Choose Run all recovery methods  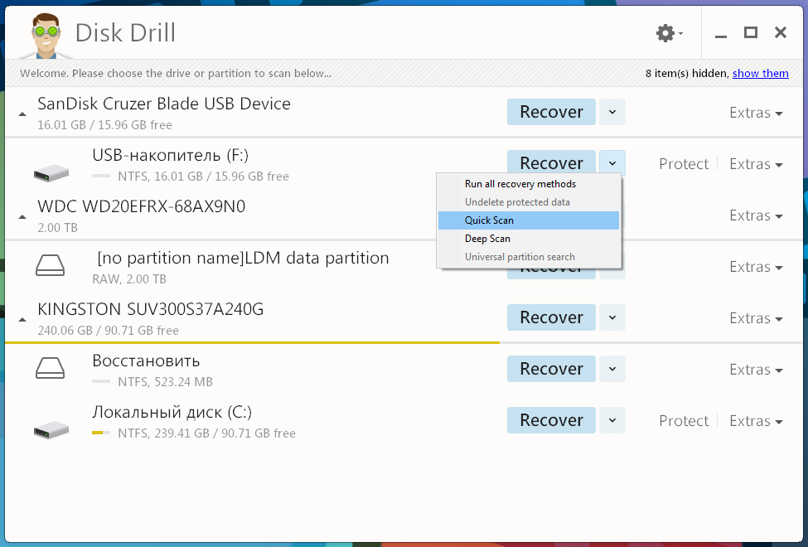(529, 184)
